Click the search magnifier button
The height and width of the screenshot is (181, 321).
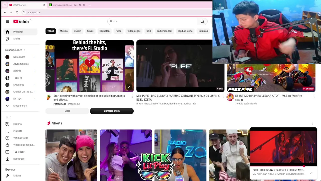[202, 21]
